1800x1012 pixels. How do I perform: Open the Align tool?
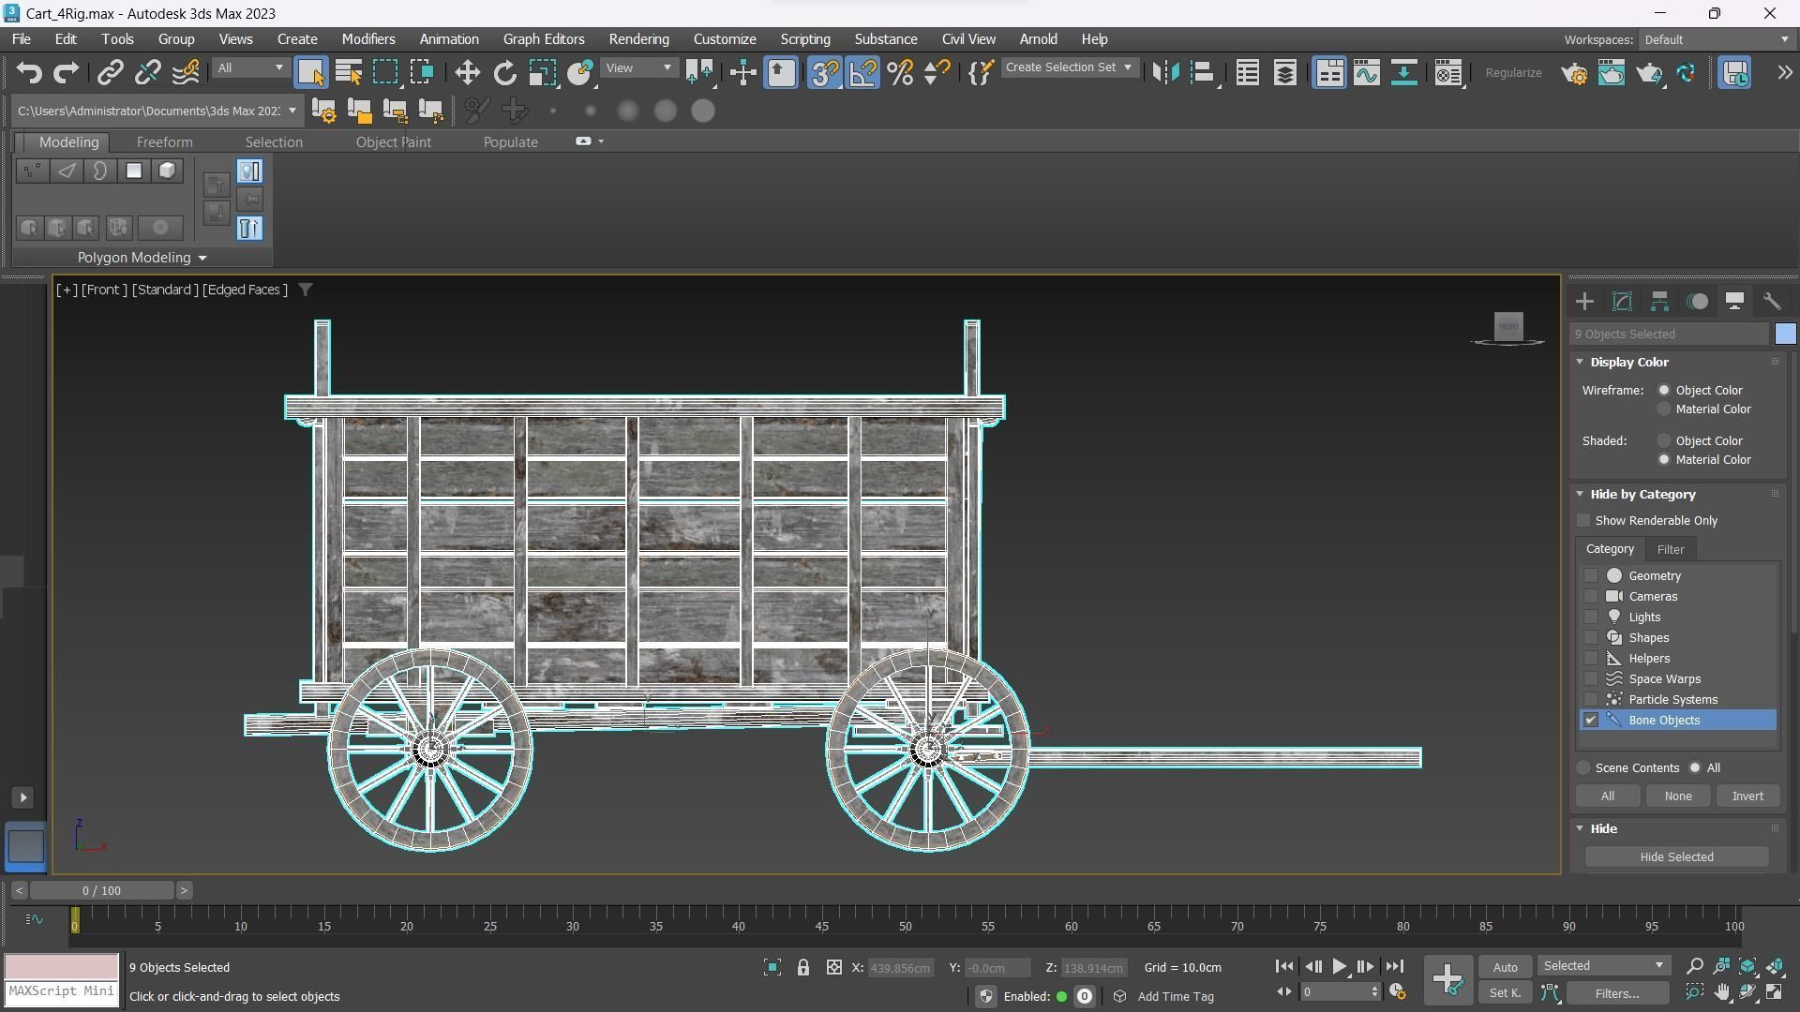click(x=1203, y=73)
